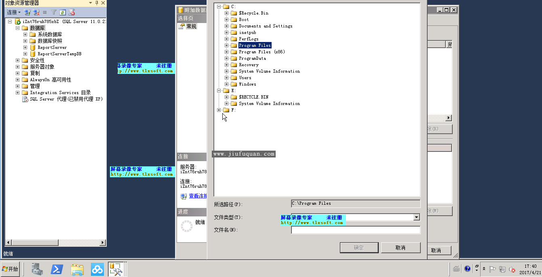The height and width of the screenshot is (277, 542).
Task: Open the Action Center flag icon
Action: (x=492, y=269)
